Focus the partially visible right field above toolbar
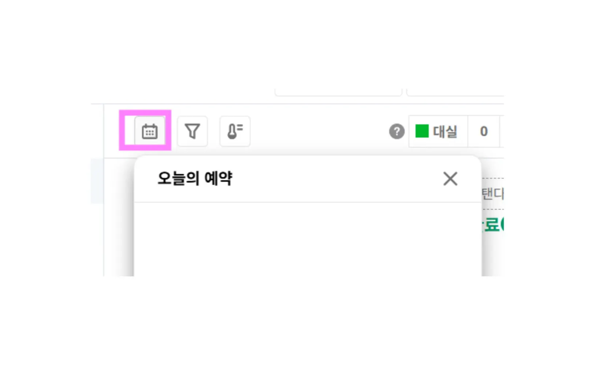 [x=455, y=92]
